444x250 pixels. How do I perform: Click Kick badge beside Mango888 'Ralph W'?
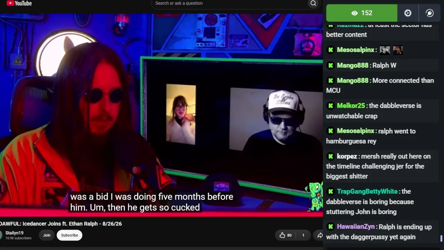coord(331,65)
